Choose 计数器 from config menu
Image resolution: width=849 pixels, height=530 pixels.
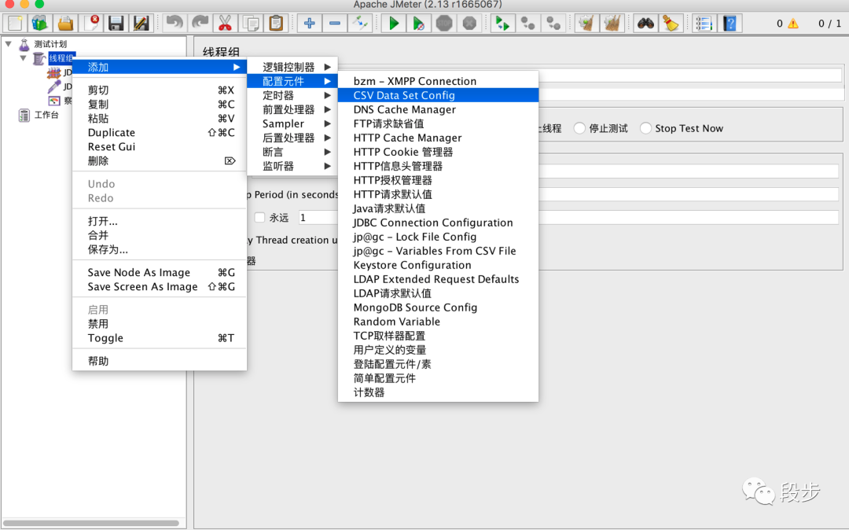438,392
